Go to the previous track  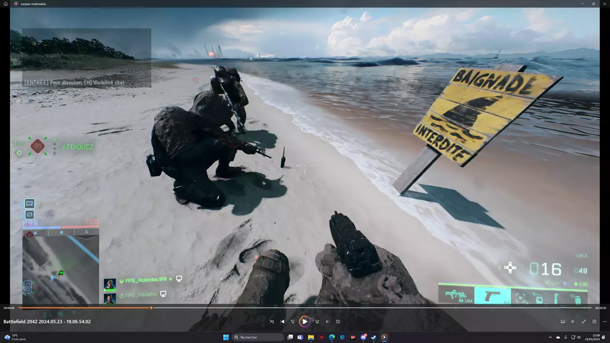point(282,322)
